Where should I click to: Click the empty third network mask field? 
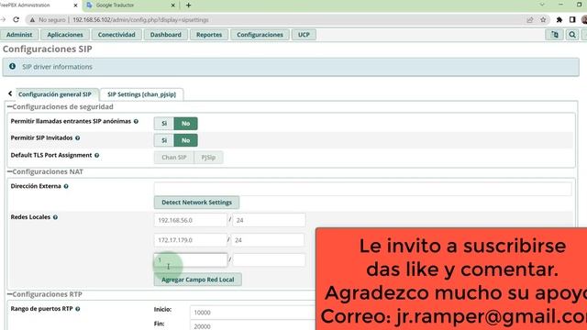[x=269, y=260]
